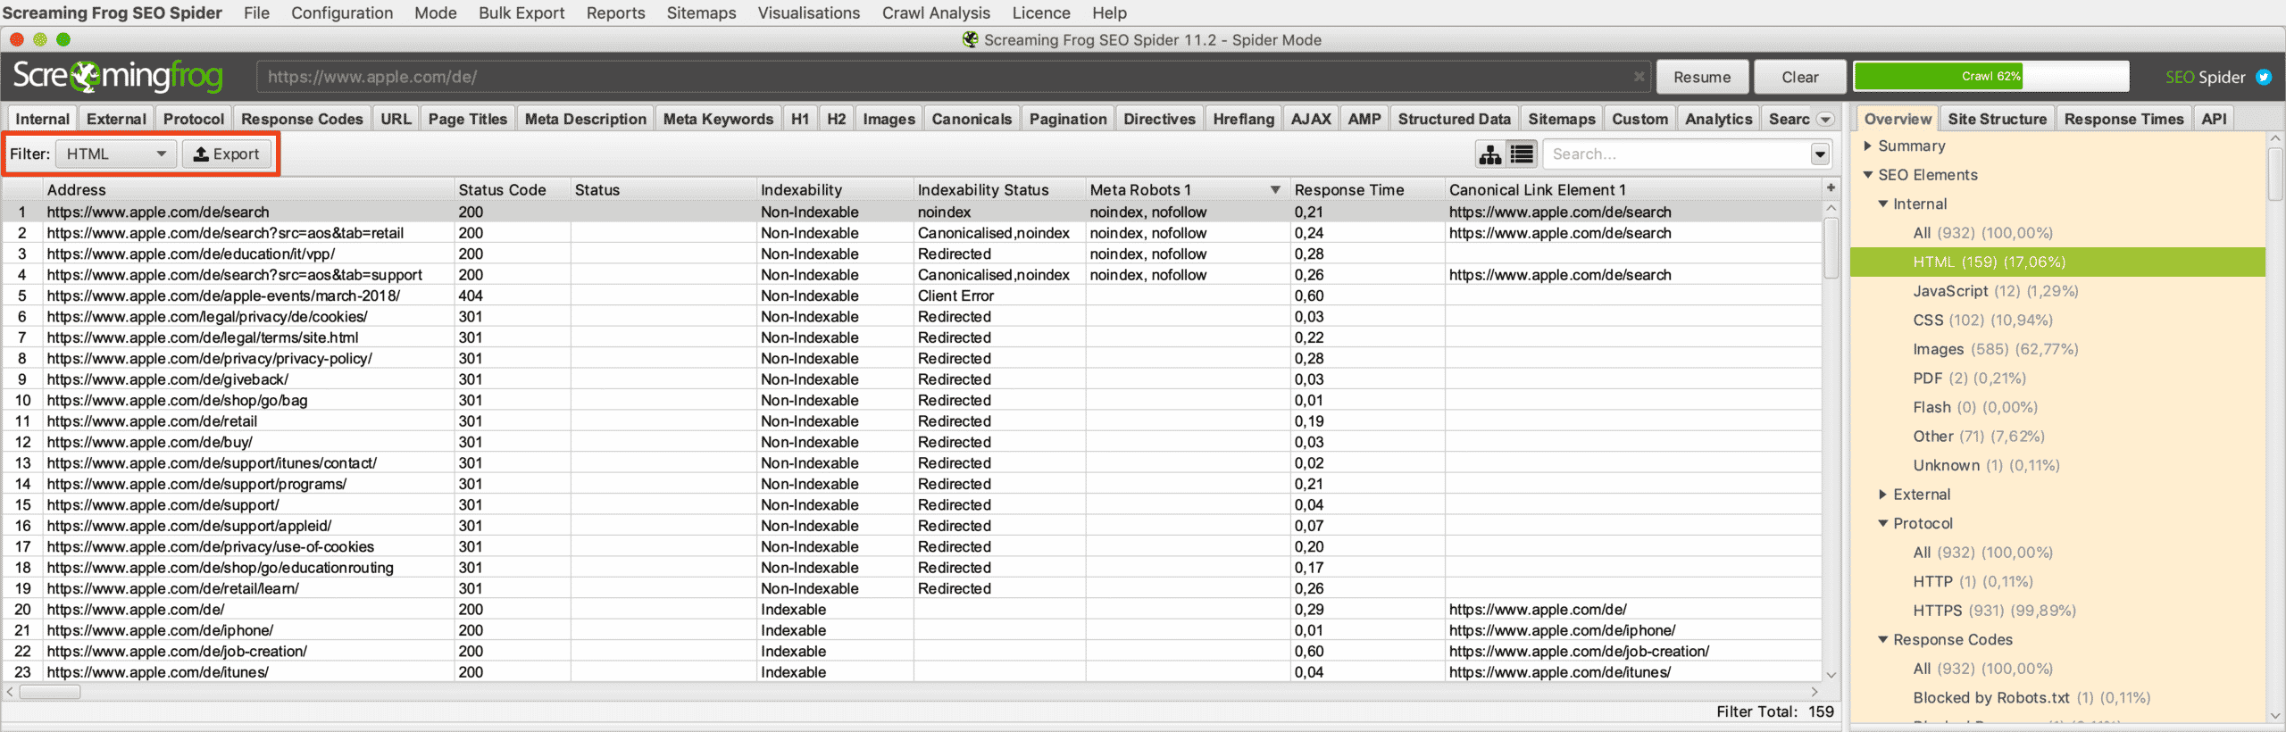Click the Resume button

[1702, 77]
